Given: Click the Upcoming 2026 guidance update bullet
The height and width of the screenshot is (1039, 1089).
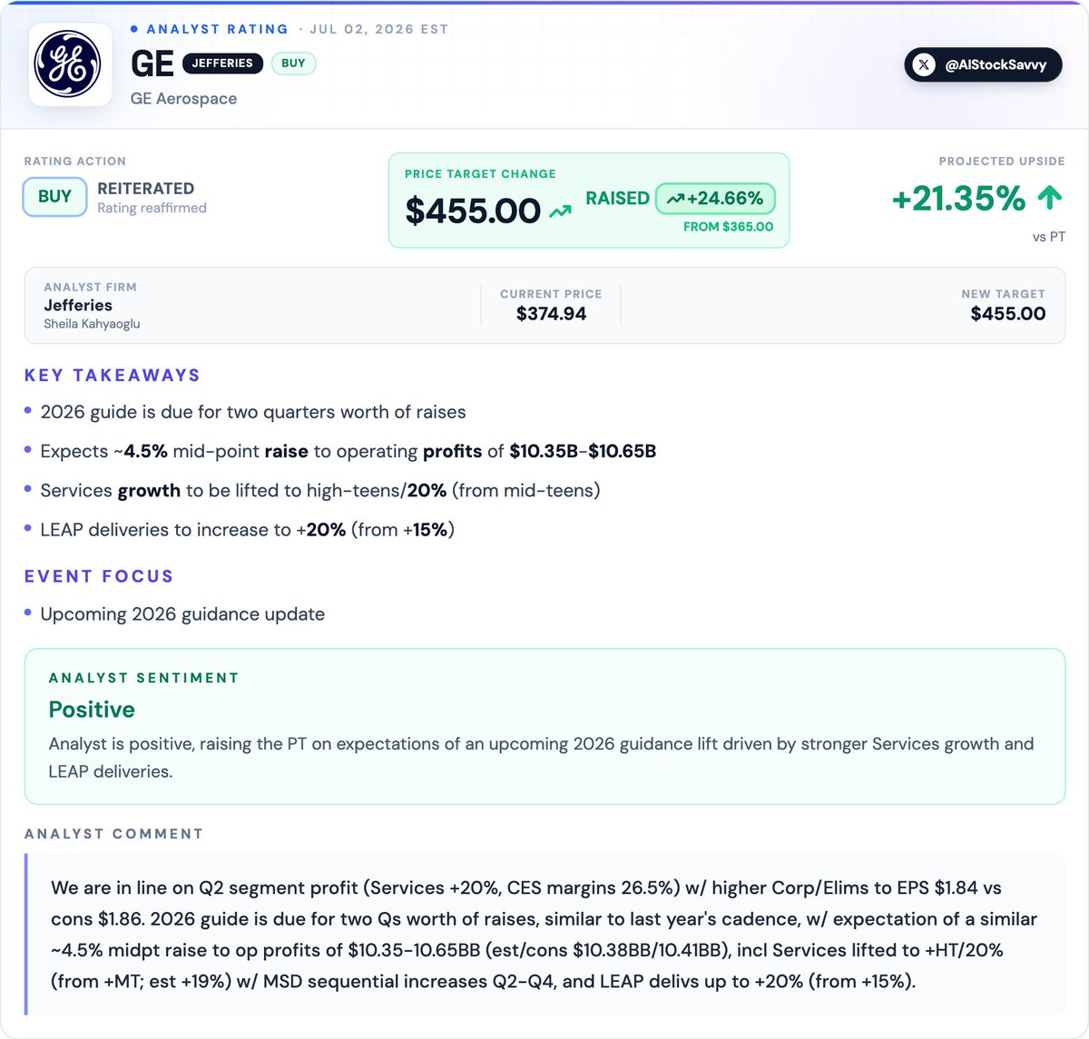Looking at the screenshot, I should click(182, 614).
